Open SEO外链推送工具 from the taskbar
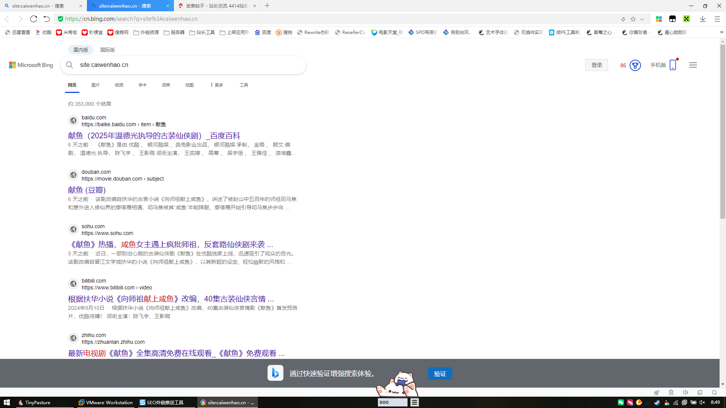 pyautogui.click(x=166, y=402)
